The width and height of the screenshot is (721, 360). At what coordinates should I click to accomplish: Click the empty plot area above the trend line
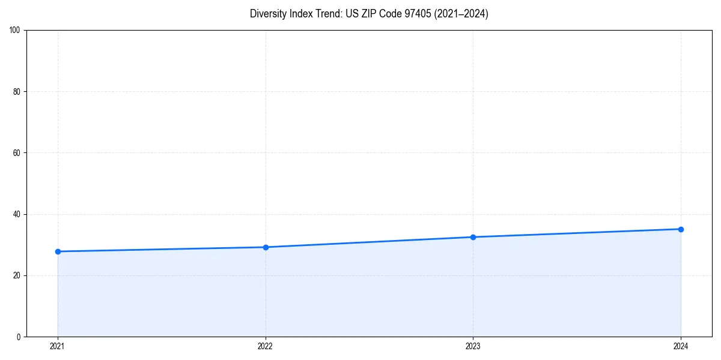tap(370, 120)
